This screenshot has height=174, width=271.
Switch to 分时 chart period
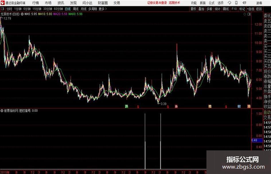coord(9,9)
